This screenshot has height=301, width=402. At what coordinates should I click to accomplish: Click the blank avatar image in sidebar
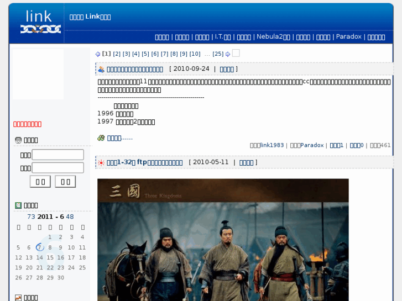click(38, 75)
